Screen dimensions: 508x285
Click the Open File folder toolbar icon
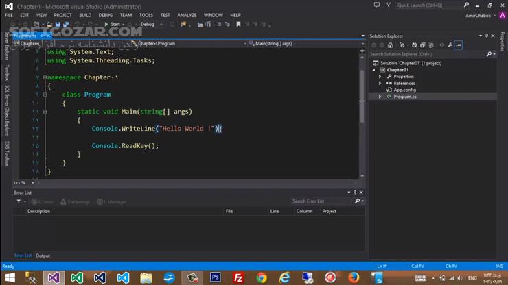click(49, 24)
